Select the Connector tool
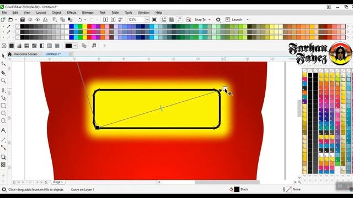 click(3, 147)
